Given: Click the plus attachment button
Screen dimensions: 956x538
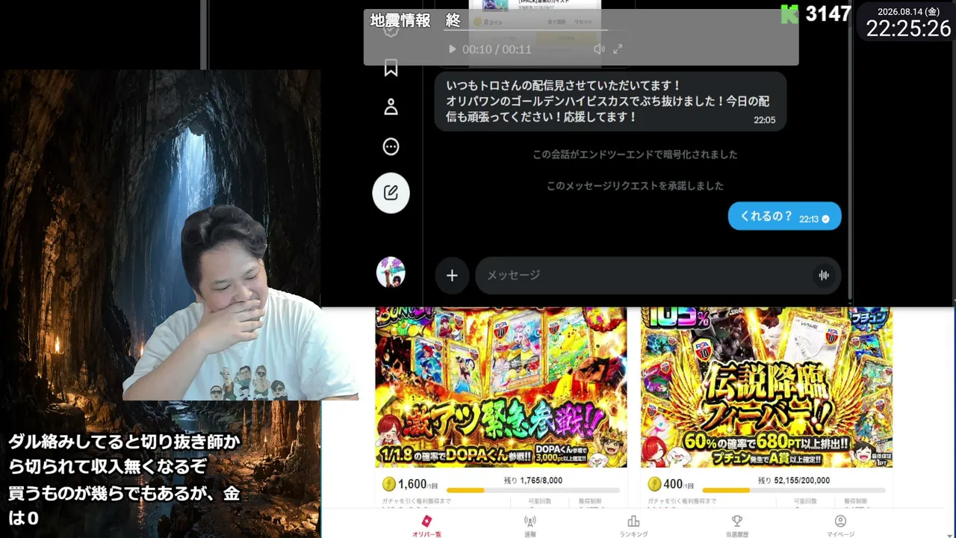Looking at the screenshot, I should (452, 275).
